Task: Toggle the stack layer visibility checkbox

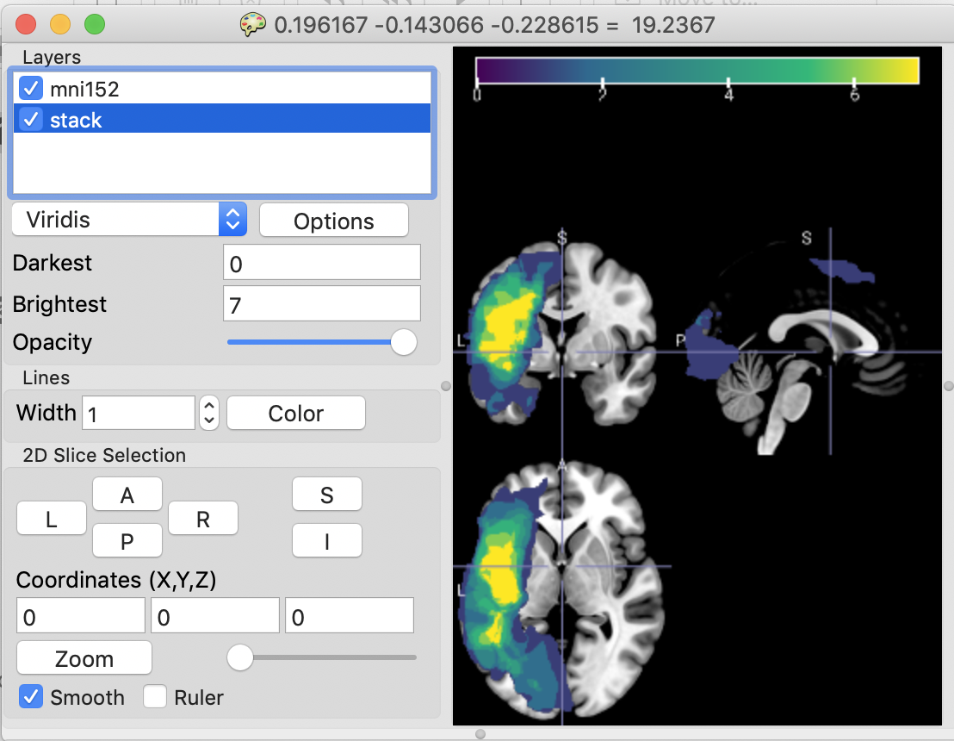Action: click(x=31, y=120)
